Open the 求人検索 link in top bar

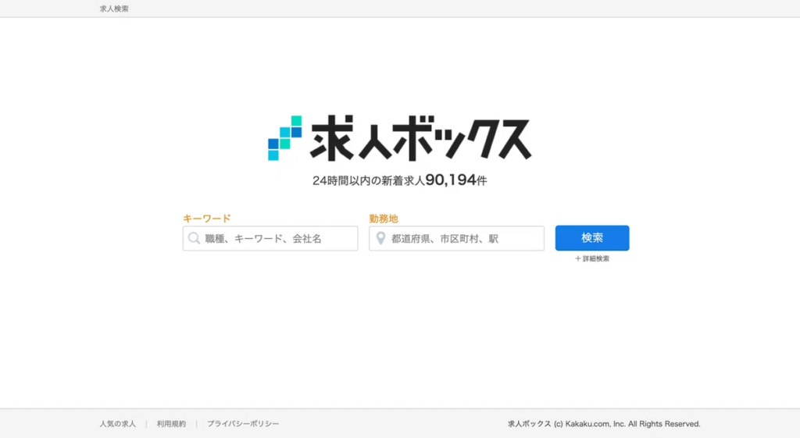click(x=114, y=9)
